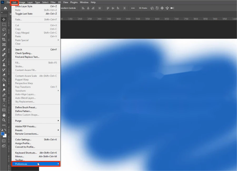Viewport: 237px width, 171px height.
Task: Select the Crop tool
Action: pyautogui.click(x=4, y=40)
